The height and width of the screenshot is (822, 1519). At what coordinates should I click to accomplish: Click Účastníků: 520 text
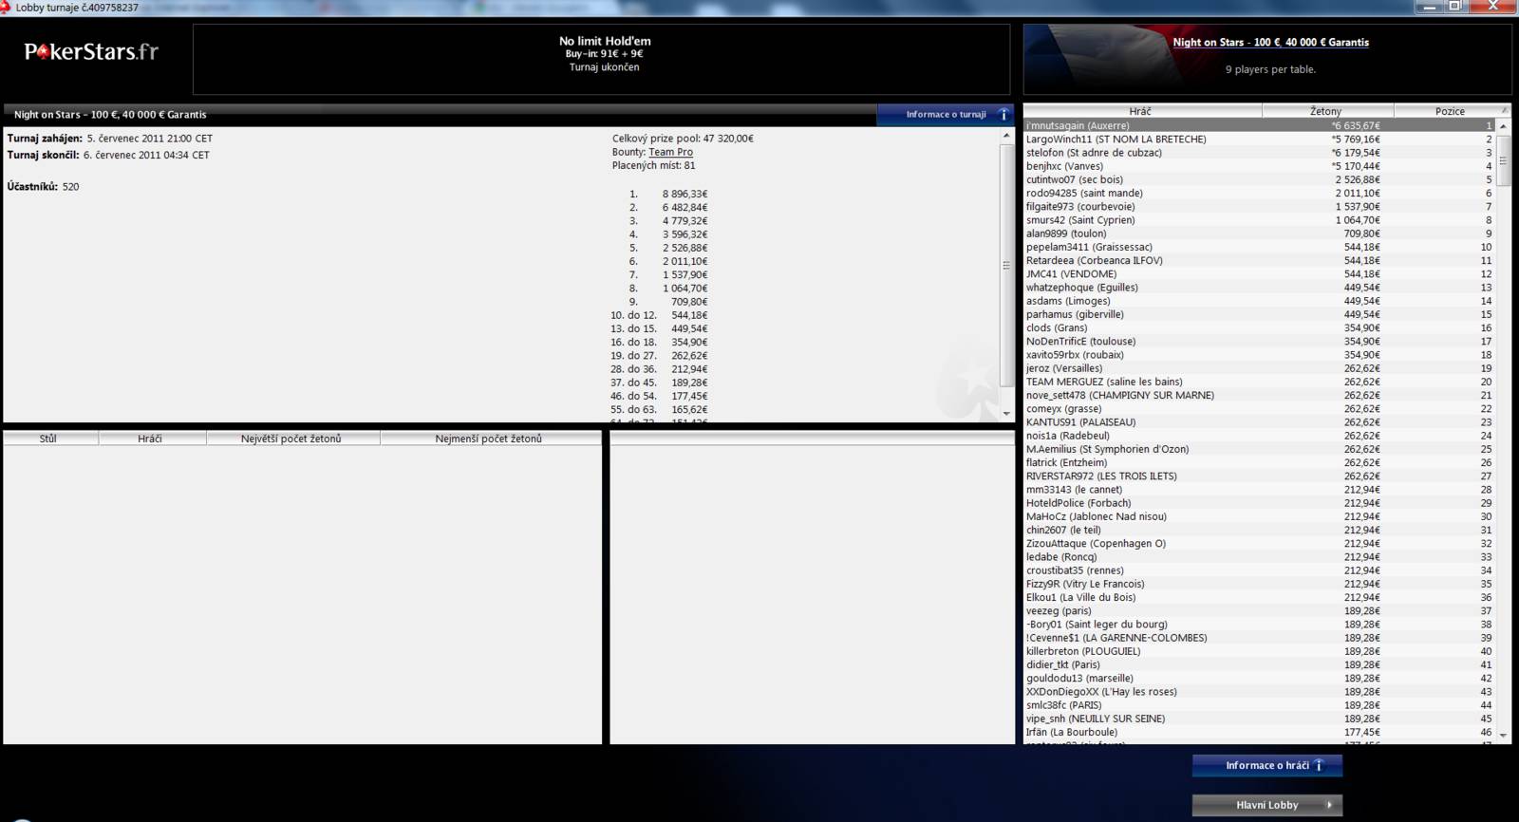[x=44, y=187]
